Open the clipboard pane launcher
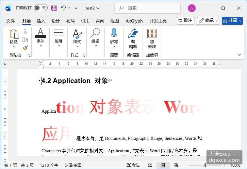 (29, 56)
